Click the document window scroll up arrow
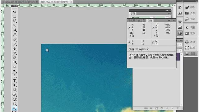 [x=175, y=6]
